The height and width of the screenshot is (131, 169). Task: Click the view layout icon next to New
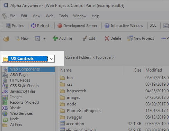click(x=37, y=38)
